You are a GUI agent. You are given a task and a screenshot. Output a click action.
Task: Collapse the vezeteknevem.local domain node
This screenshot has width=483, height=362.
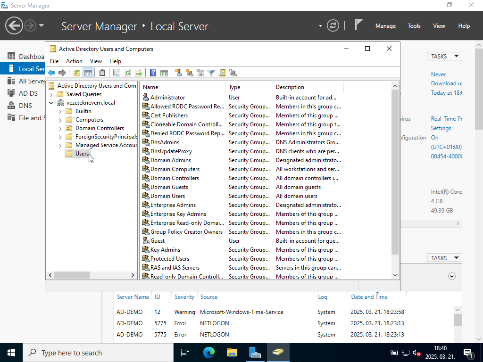(x=51, y=103)
